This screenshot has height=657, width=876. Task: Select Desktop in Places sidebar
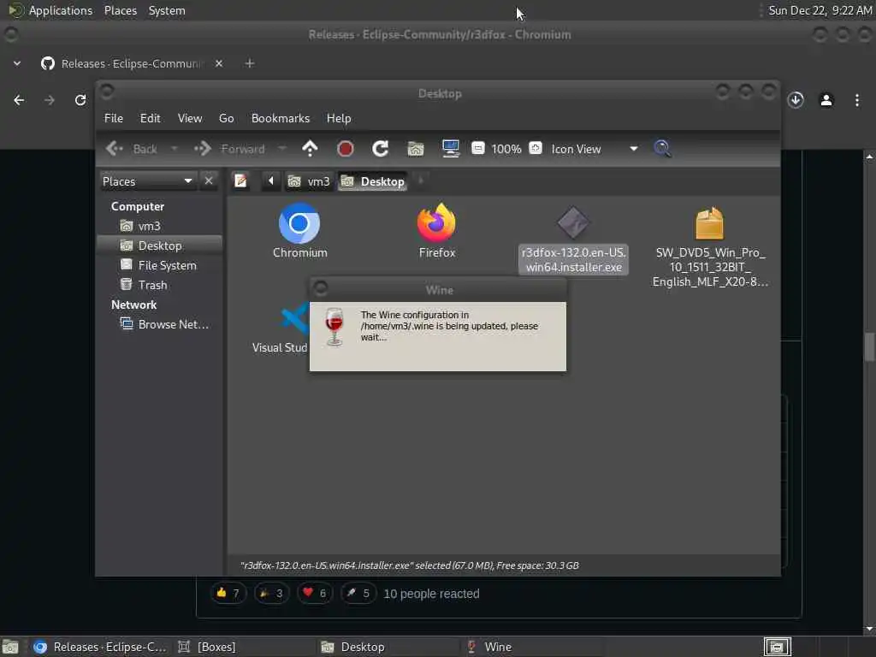[x=159, y=246]
